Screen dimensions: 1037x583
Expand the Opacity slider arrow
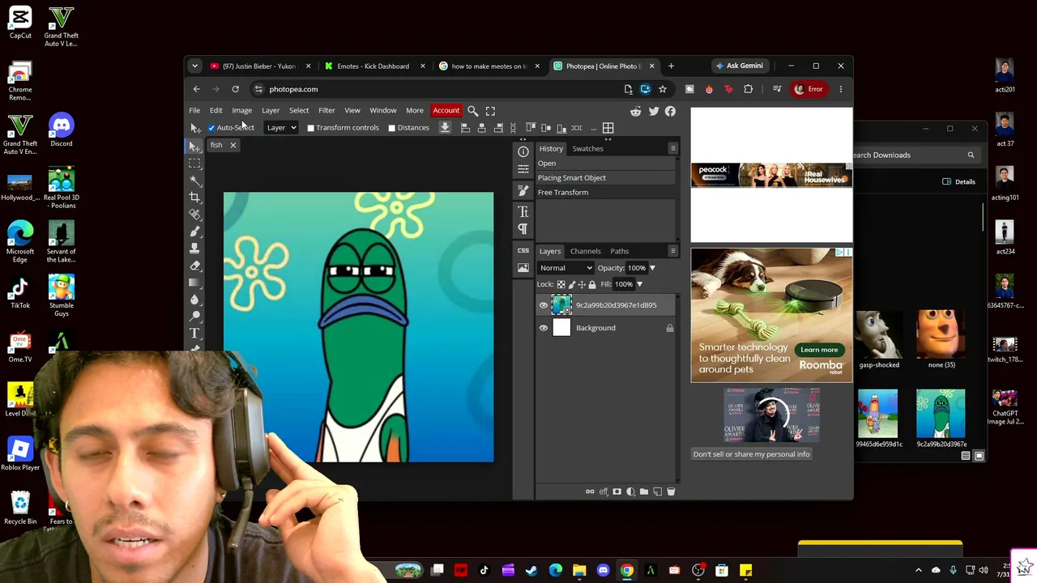pyautogui.click(x=652, y=268)
